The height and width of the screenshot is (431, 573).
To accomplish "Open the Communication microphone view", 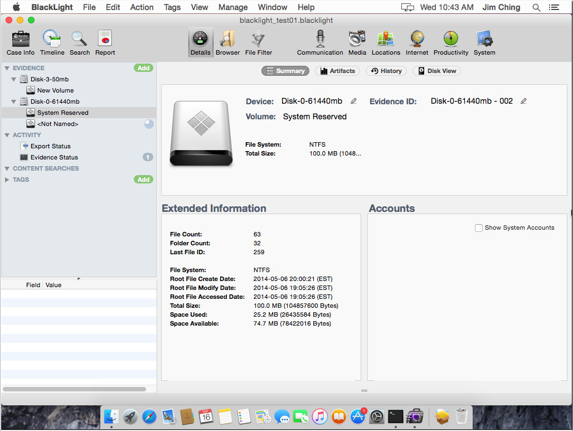I will coord(320,43).
